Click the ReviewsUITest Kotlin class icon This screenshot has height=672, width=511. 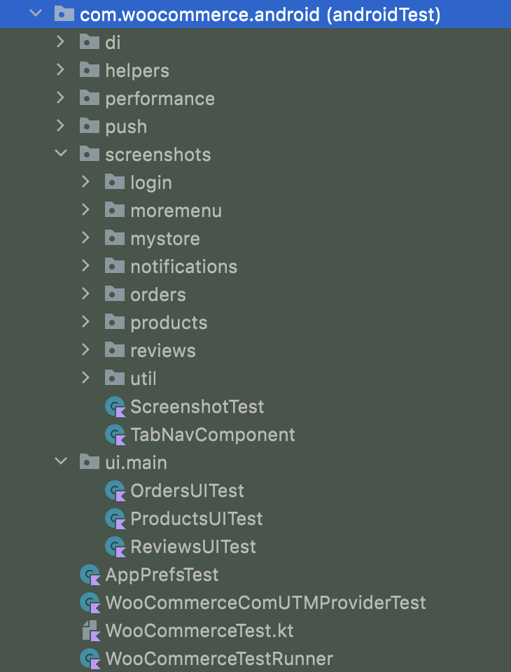[115, 547]
